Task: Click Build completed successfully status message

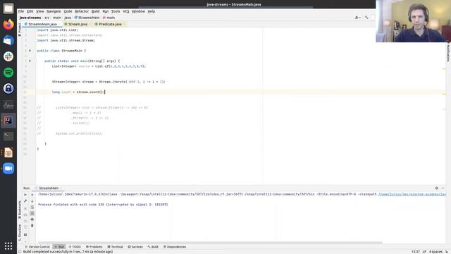Action: tap(68, 252)
